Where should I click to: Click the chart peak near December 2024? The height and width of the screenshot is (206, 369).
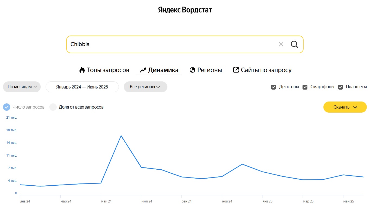tap(242, 164)
